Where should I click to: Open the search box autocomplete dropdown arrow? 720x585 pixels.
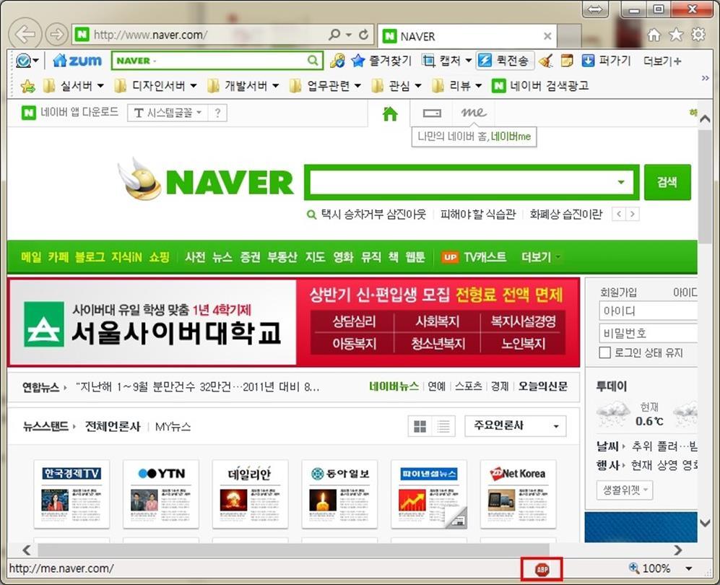pos(621,182)
